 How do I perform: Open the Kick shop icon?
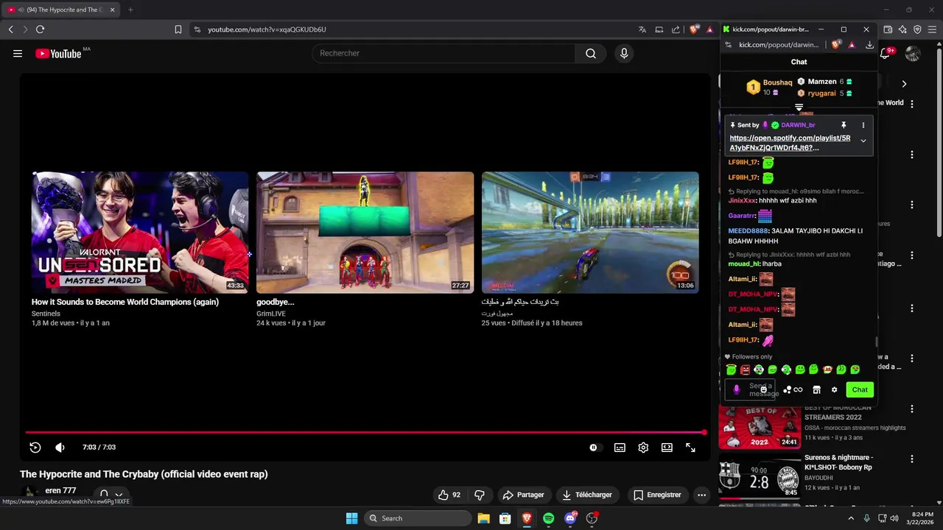(816, 390)
